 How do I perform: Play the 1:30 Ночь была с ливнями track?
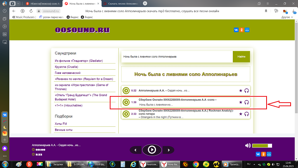126,102
